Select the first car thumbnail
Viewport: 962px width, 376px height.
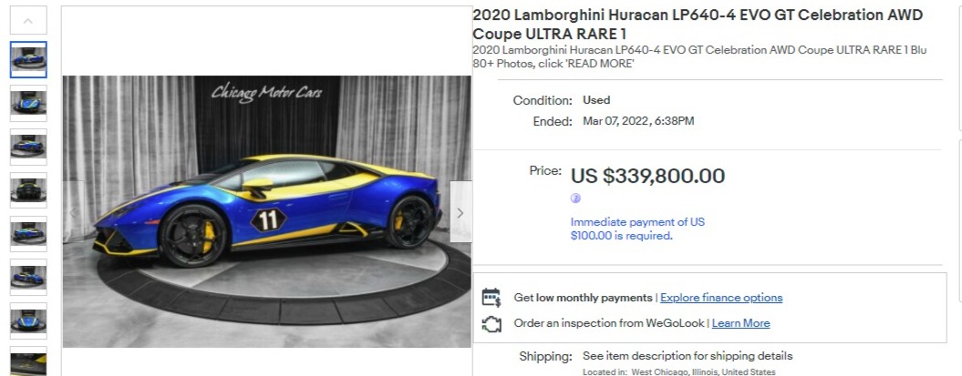28,59
